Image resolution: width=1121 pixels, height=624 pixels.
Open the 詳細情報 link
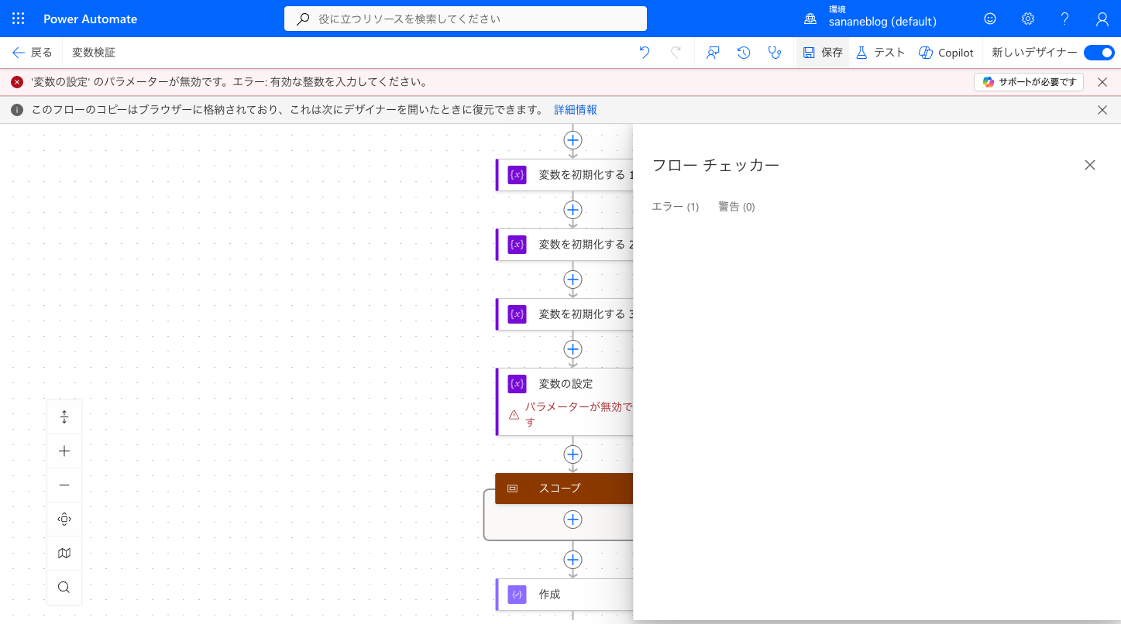[576, 110]
